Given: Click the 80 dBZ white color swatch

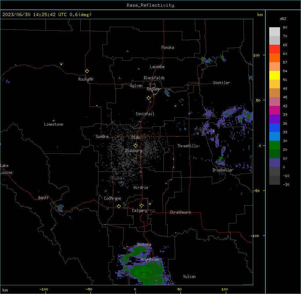Looking at the screenshot, I should [274, 32].
